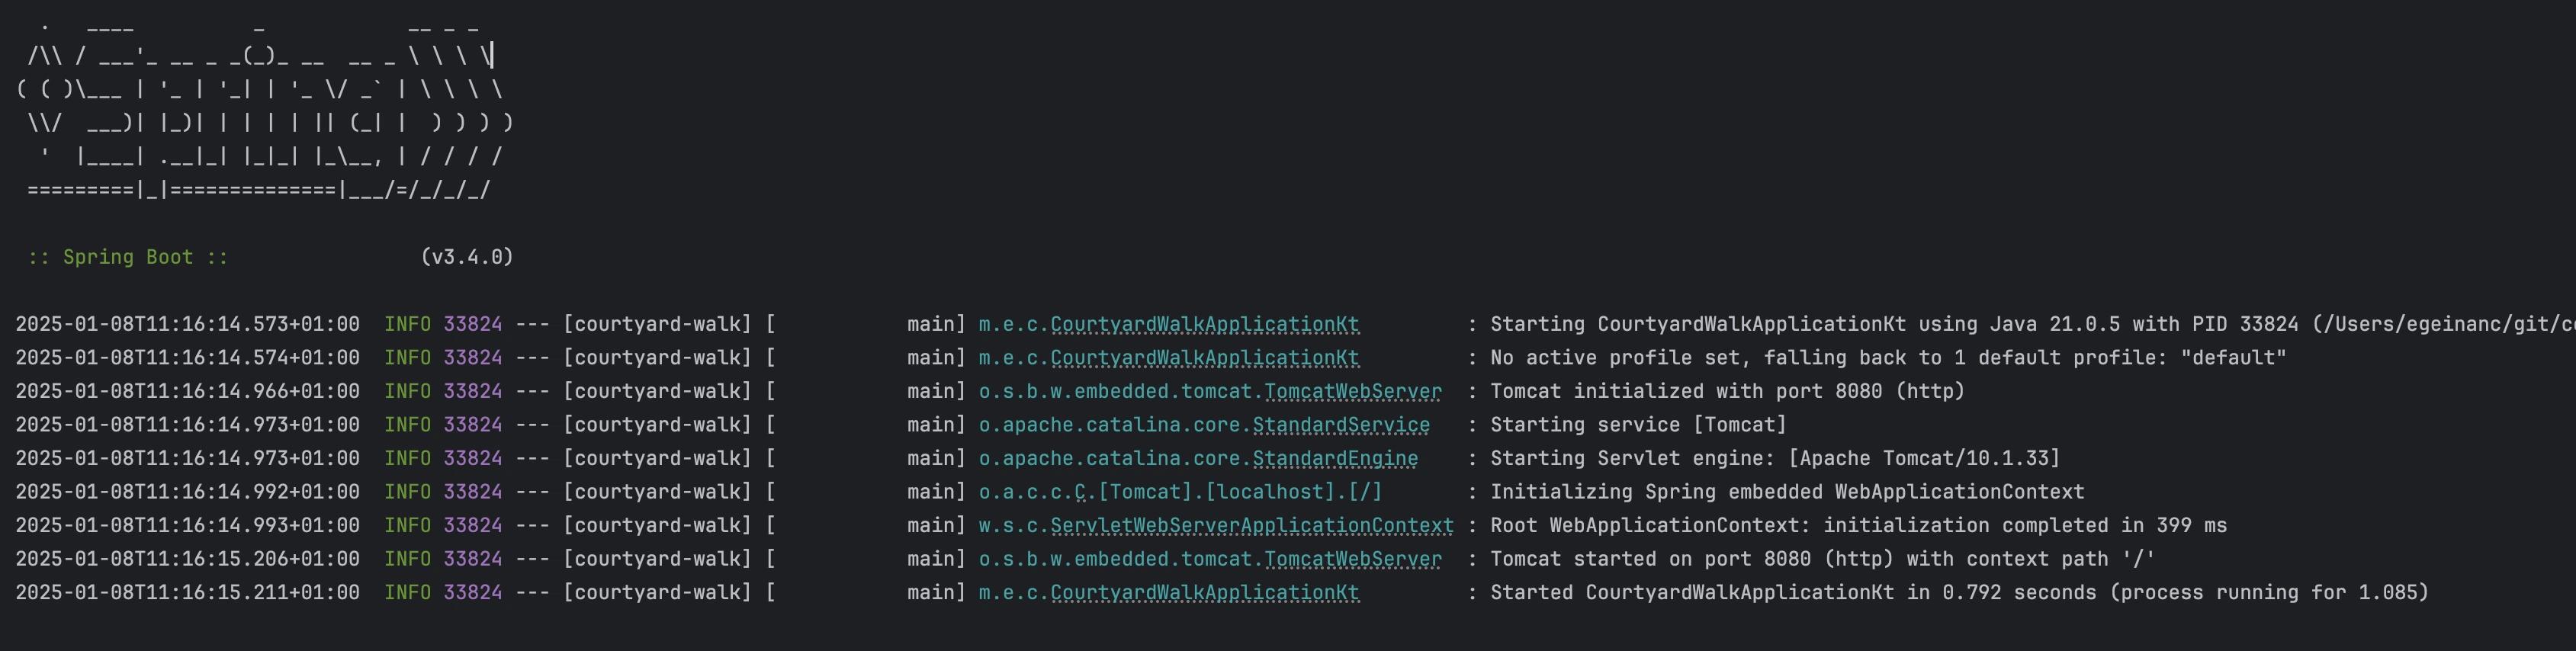Click the "Starting Servlet engine" log message
The height and width of the screenshot is (651, 2576).
(1774, 458)
